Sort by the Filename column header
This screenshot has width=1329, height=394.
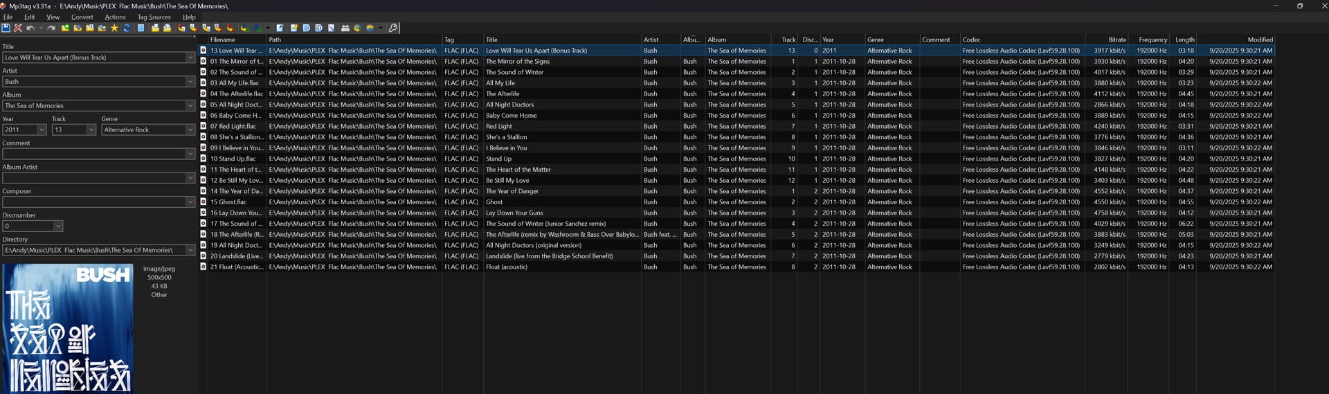237,39
